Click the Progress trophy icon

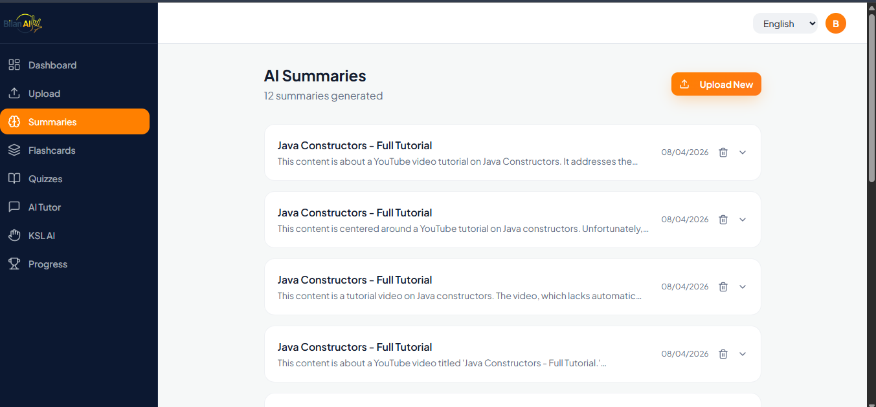(14, 264)
